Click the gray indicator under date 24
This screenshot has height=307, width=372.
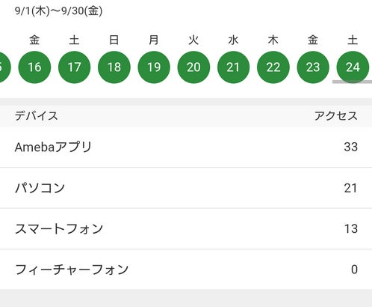[x=352, y=82]
